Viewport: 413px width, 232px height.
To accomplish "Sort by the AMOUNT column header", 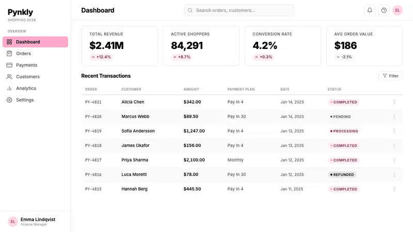I will tap(191, 89).
